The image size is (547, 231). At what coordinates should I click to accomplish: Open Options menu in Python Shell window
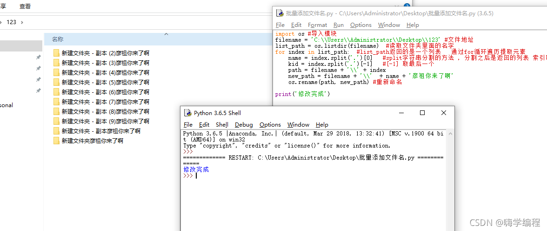[270, 124]
